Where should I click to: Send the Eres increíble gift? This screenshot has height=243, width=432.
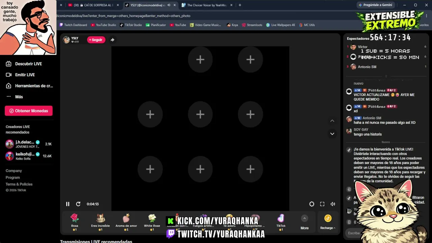coord(100,222)
